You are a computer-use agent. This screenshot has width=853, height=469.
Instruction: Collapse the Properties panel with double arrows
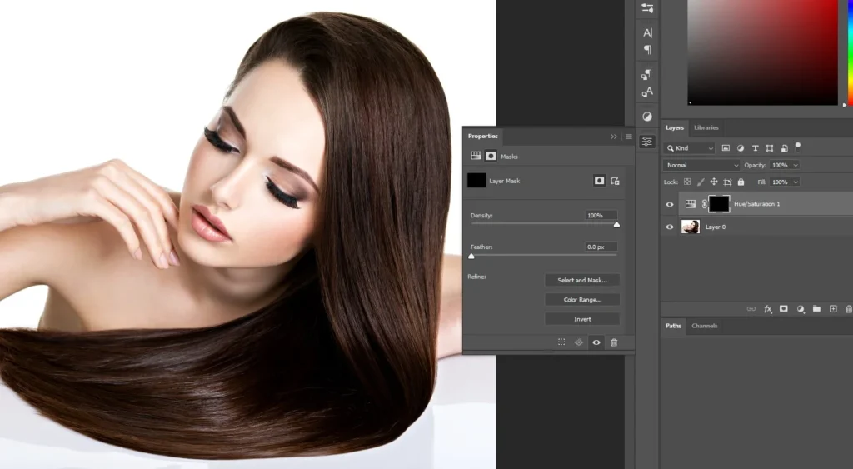pos(614,137)
